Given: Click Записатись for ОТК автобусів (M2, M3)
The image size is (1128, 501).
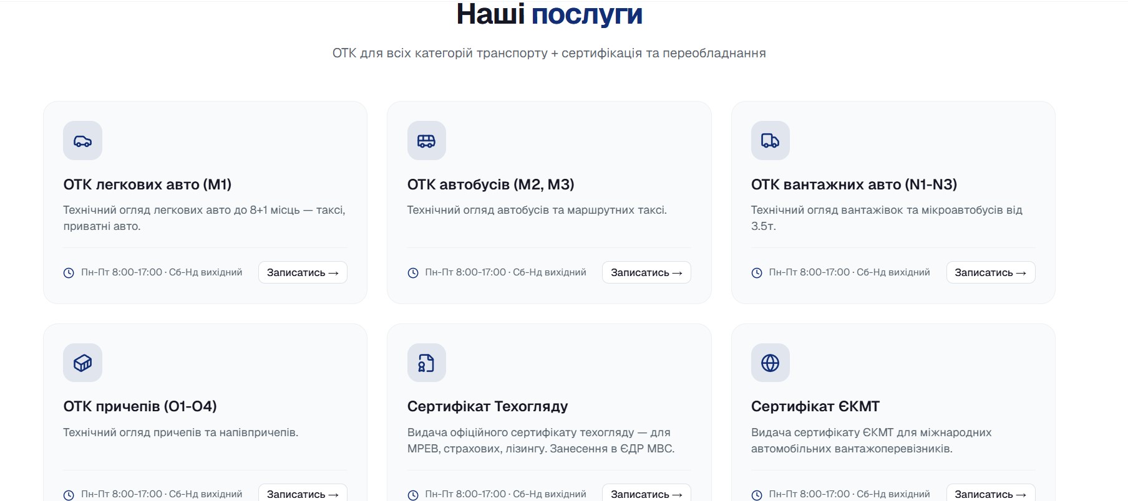Looking at the screenshot, I should tap(646, 272).
